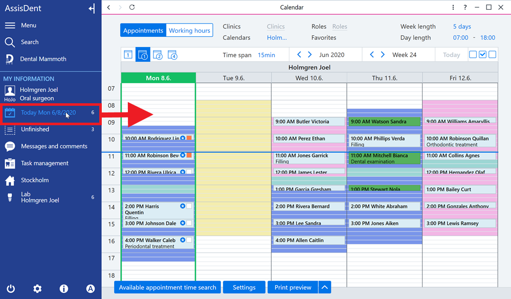Screen dimensions: 511x299
Task: Click star icon on Walker Caleb appointment
Action: [183, 240]
